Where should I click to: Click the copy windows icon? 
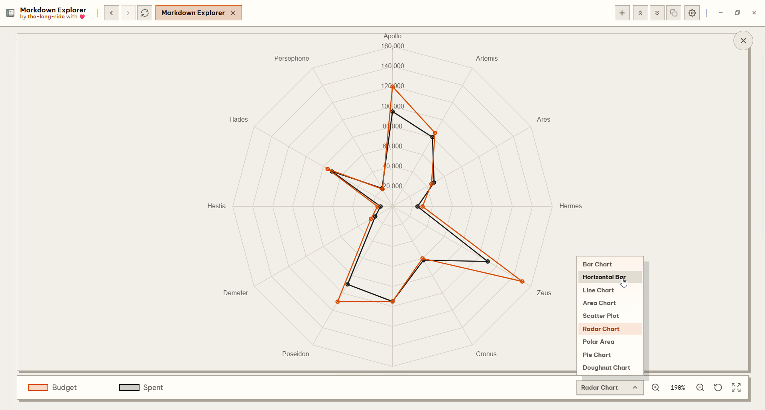pos(674,13)
